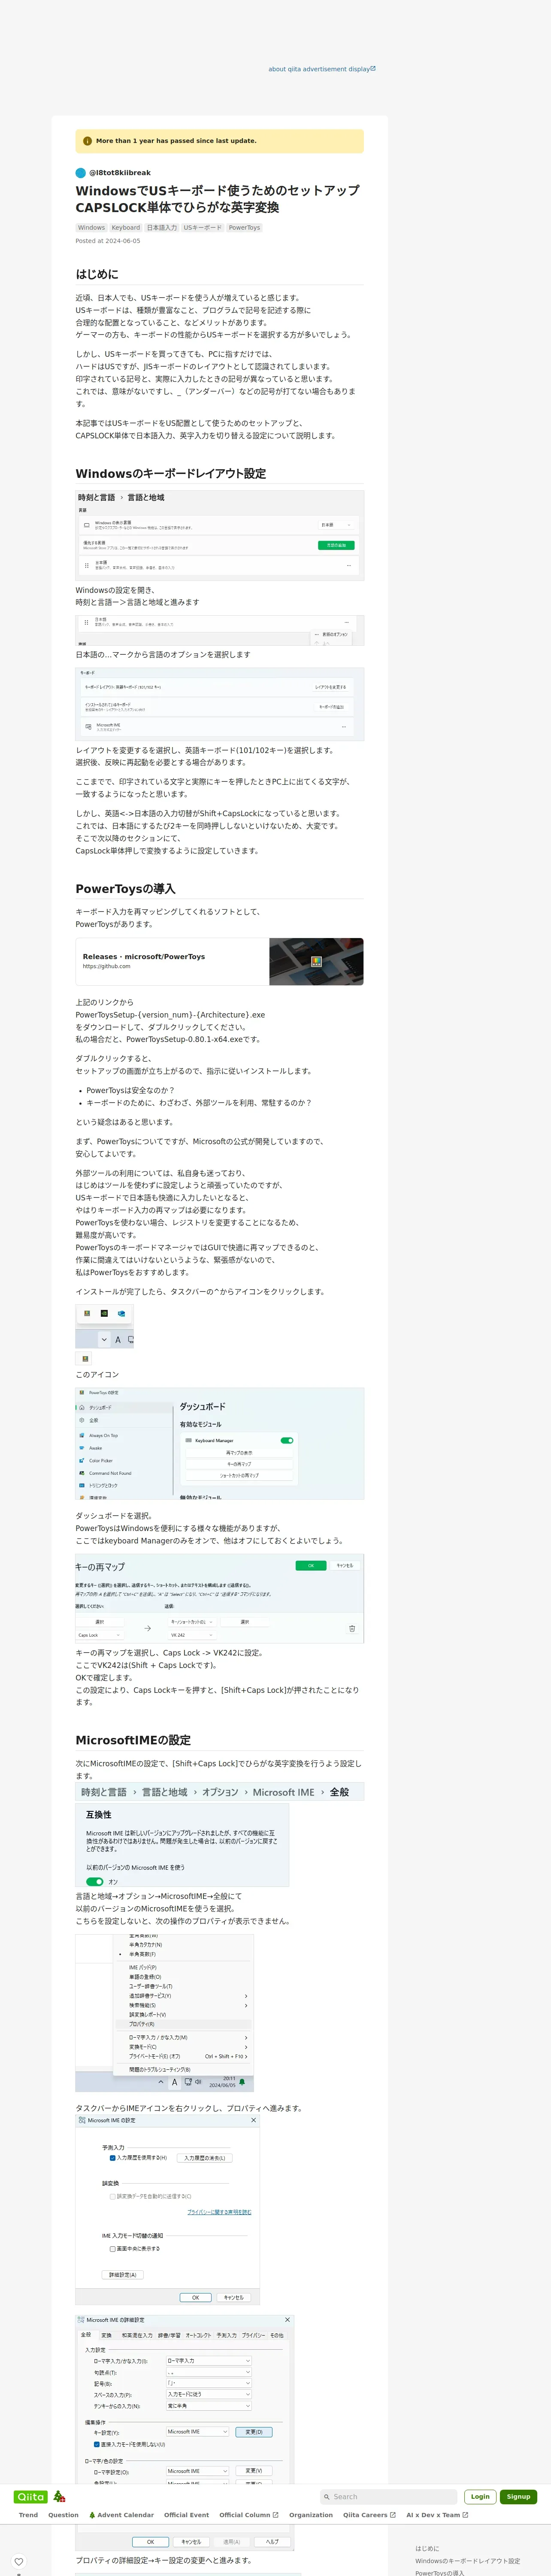Click the PowerToys tag
Screen dimensions: 551x2576
(244, 228)
